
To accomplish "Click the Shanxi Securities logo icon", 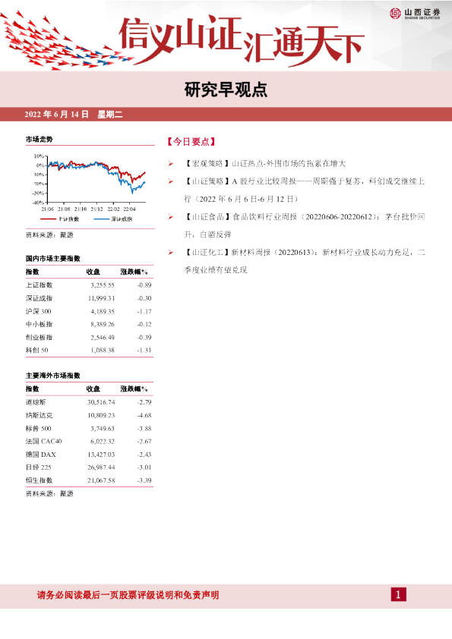I will [395, 14].
